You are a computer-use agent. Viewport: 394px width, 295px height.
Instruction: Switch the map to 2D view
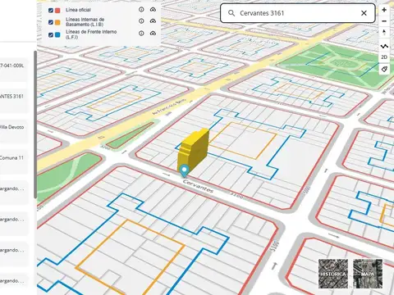(x=384, y=57)
